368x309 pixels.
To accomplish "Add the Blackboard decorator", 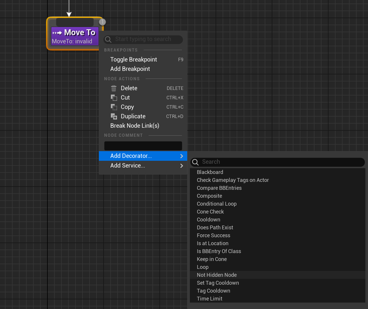I will click(x=210, y=172).
